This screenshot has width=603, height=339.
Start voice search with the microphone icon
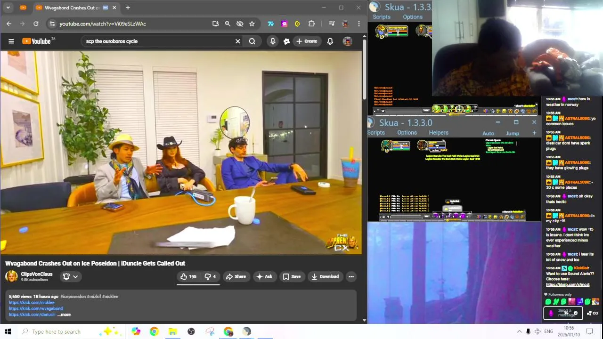pyautogui.click(x=273, y=41)
